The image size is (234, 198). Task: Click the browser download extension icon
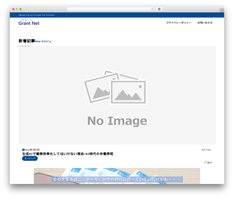pos(159,9)
